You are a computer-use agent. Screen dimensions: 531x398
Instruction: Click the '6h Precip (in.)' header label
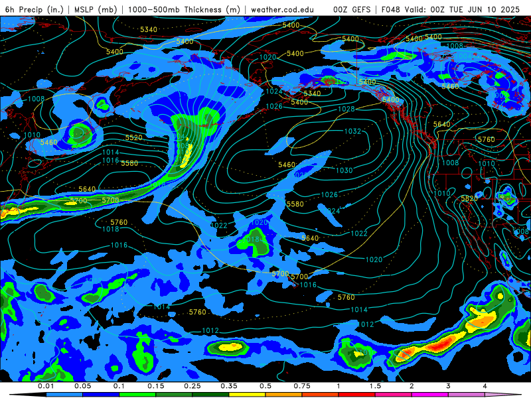click(35, 9)
